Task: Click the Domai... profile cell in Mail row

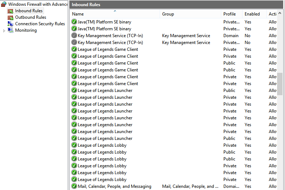Action: [x=231, y=186]
